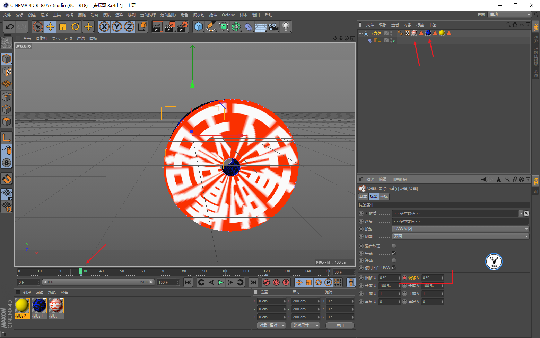Viewport: 540px width, 338px height.
Task: Add a light object
Action: pos(286,27)
